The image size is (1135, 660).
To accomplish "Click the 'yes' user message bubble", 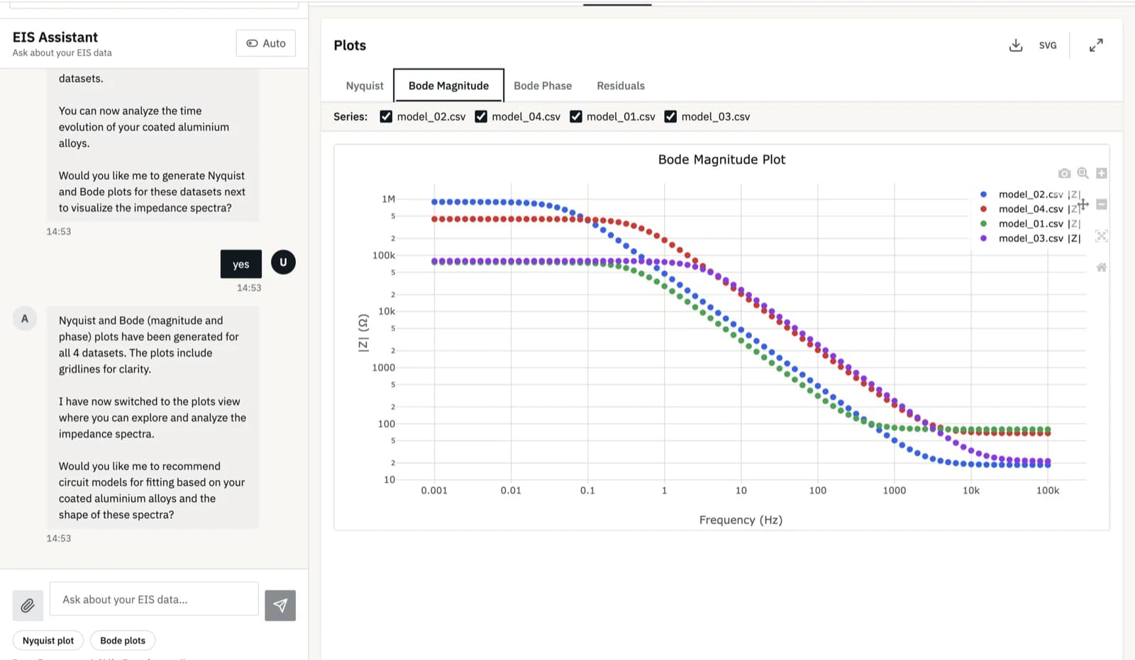I will coord(241,264).
